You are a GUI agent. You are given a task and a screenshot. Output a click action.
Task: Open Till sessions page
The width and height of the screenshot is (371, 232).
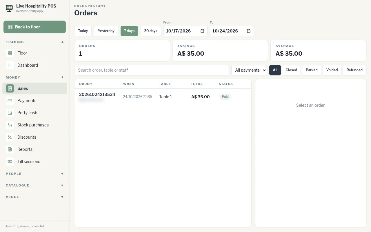point(34,162)
